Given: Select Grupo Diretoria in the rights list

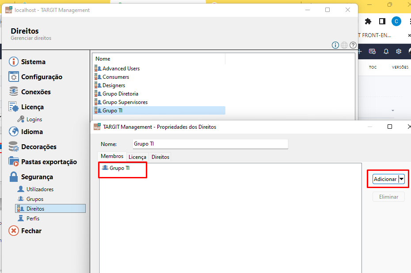Looking at the screenshot, I should pyautogui.click(x=160, y=94).
